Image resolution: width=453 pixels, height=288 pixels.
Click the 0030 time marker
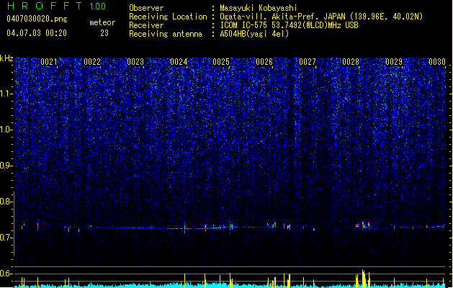point(437,62)
